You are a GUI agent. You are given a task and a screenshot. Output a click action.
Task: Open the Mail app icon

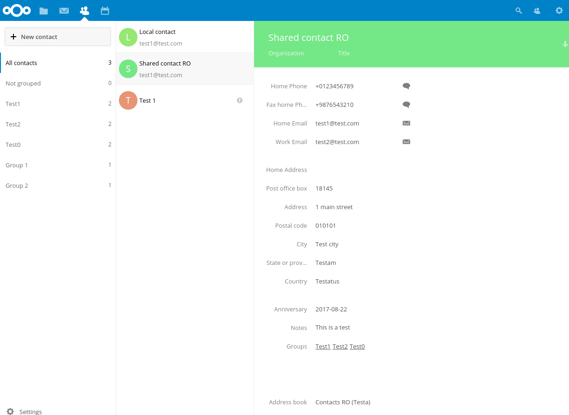[64, 11]
